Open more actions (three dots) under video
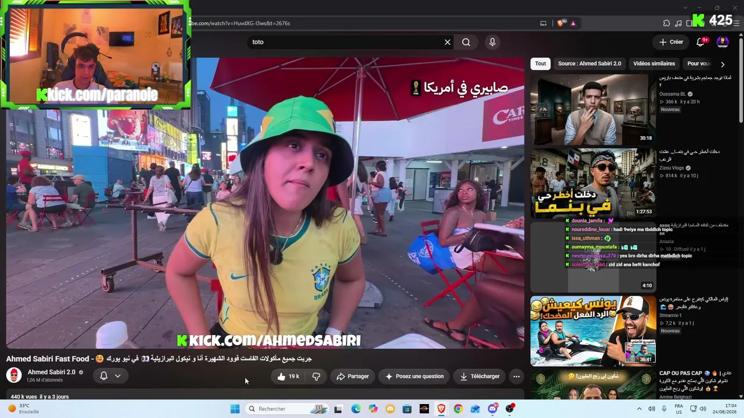 [516, 376]
